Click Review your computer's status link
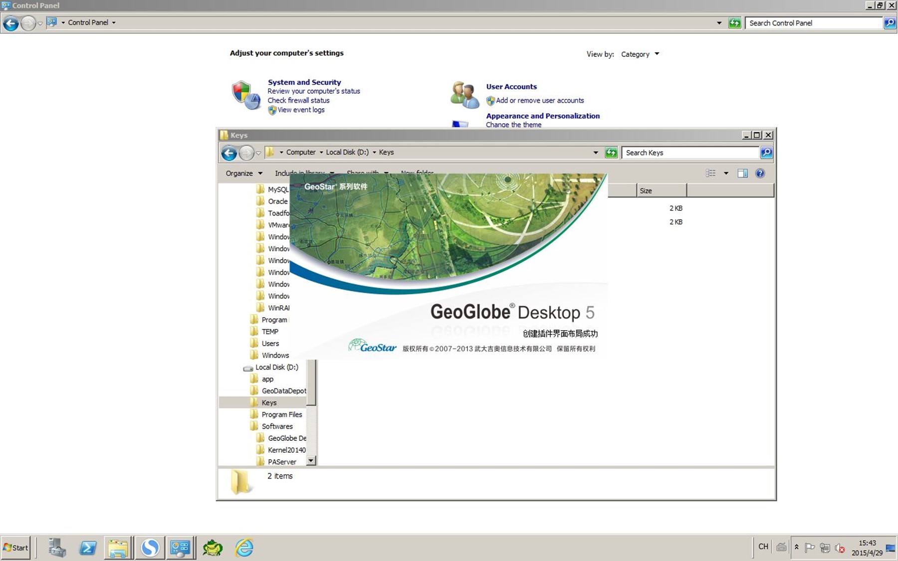Image resolution: width=898 pixels, height=561 pixels. 314,91
